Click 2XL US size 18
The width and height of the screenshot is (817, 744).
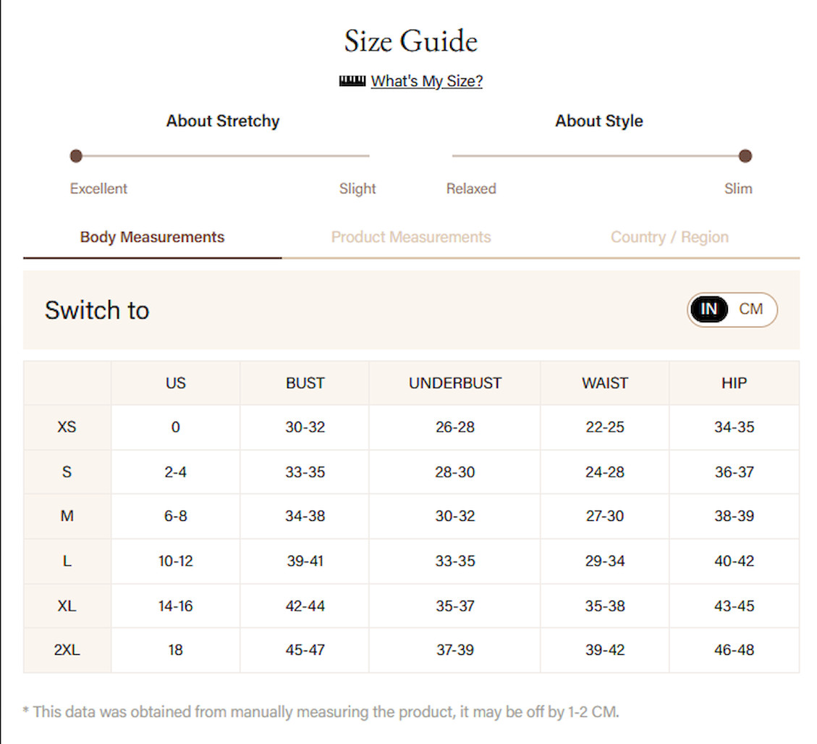click(176, 650)
